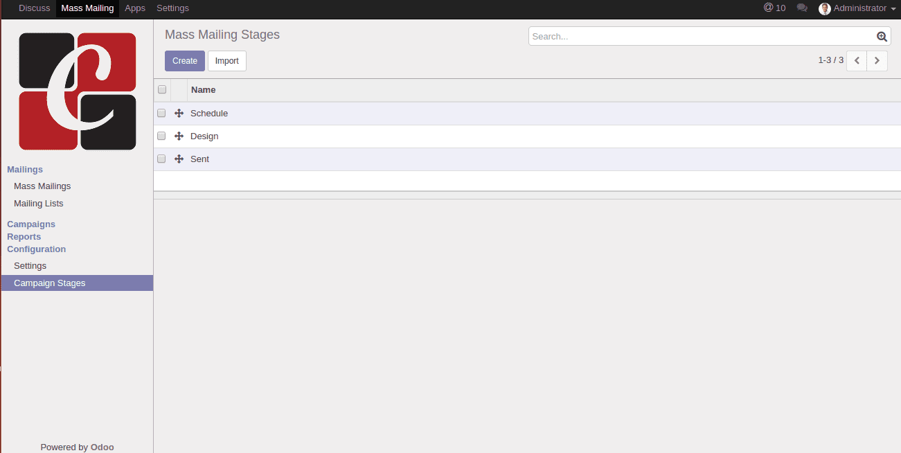Click the company logo image
Image resolution: width=901 pixels, height=453 pixels.
tap(78, 91)
